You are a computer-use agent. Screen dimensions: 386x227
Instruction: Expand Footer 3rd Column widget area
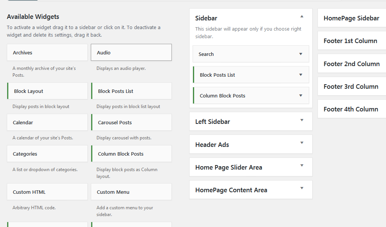(351, 86)
